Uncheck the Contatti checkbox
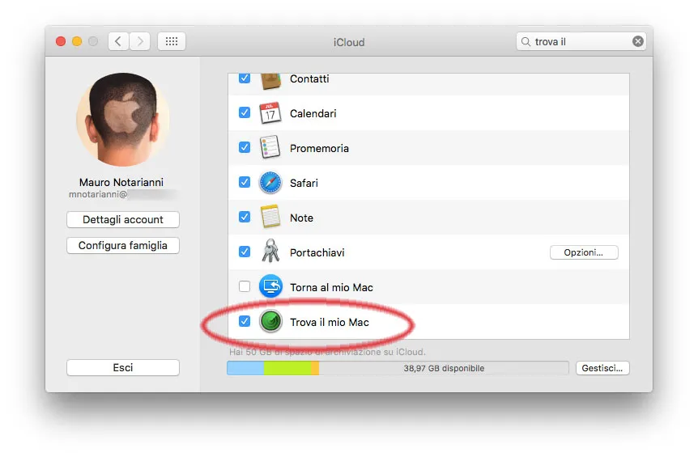This screenshot has width=698, height=457. click(245, 78)
